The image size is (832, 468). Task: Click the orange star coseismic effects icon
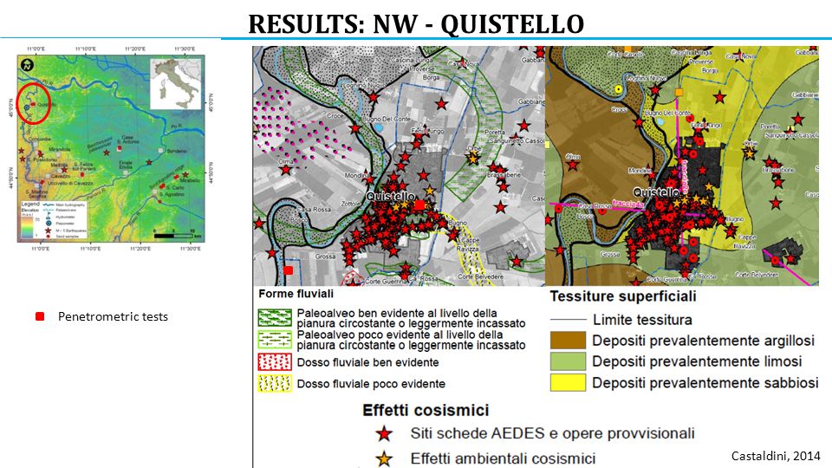tap(384, 458)
